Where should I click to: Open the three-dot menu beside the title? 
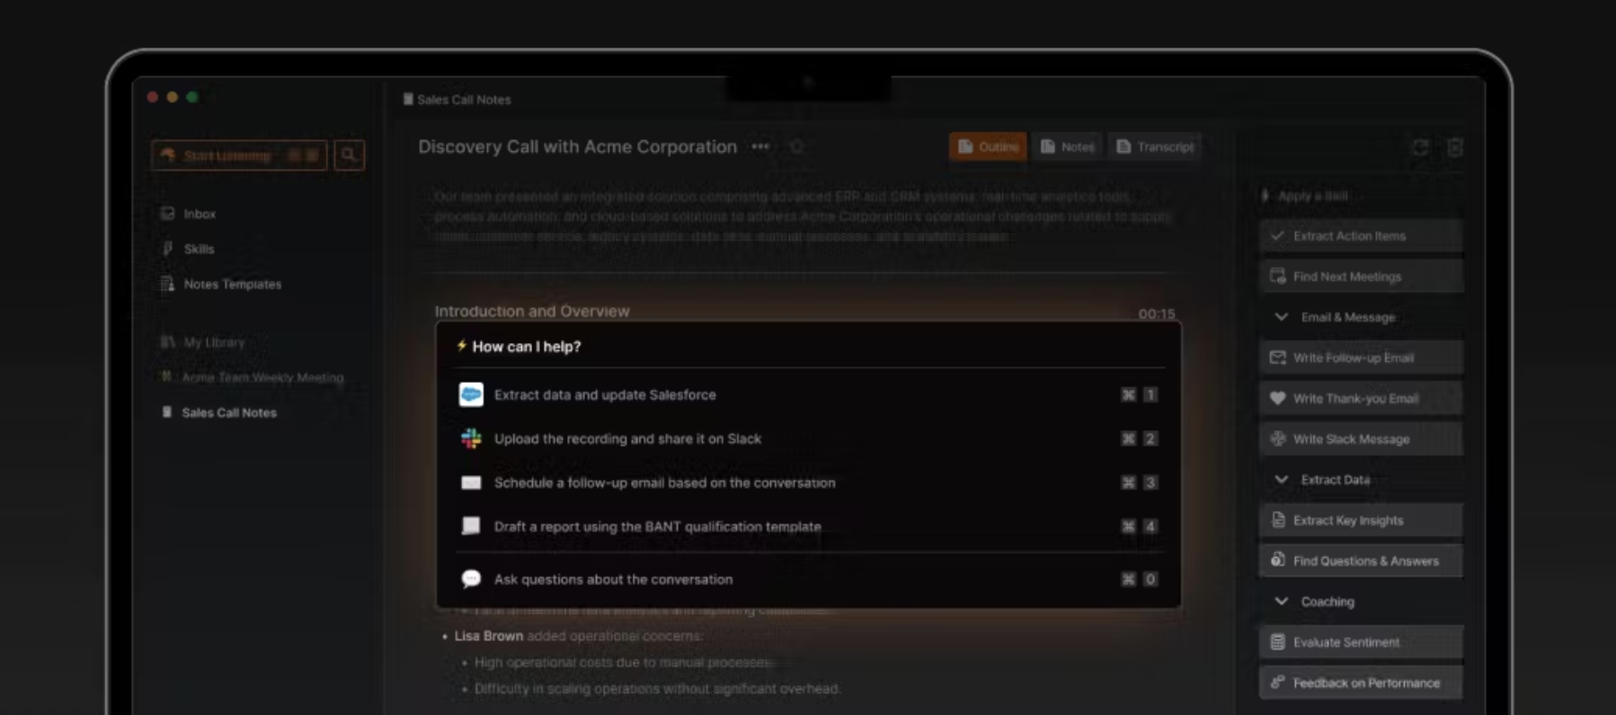pos(760,146)
